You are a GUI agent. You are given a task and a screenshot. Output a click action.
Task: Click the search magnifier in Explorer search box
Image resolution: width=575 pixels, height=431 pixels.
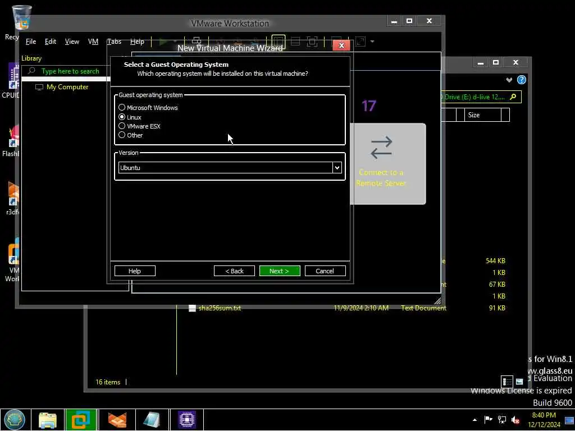pos(513,97)
